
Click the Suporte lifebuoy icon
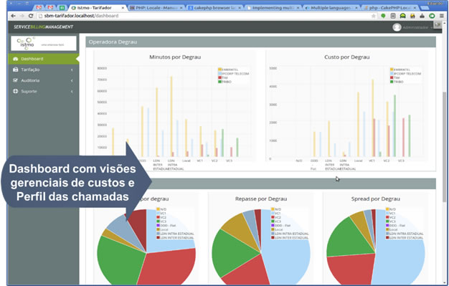click(x=16, y=91)
